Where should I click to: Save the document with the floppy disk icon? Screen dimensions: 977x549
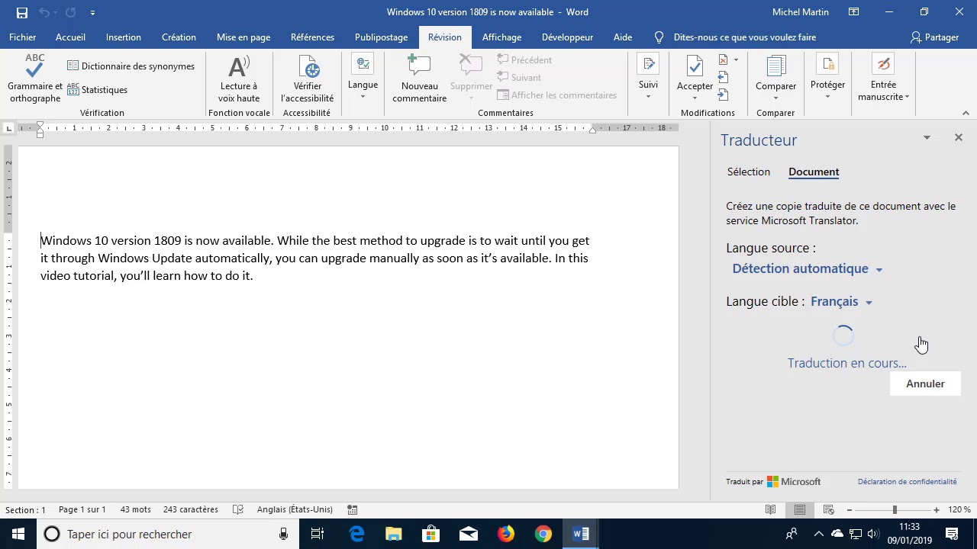pyautogui.click(x=21, y=12)
